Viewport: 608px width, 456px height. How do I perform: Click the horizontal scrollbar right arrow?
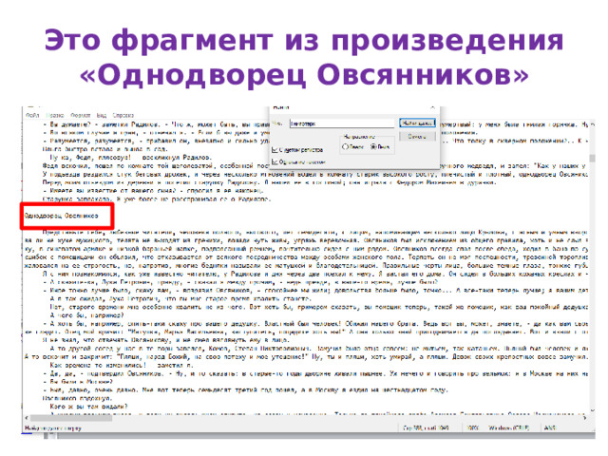point(585,418)
